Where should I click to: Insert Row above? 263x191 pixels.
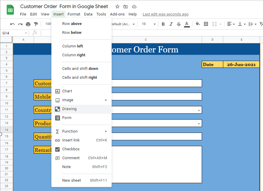pos(81,24)
